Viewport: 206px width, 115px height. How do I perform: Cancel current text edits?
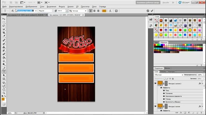(x=148, y=11)
